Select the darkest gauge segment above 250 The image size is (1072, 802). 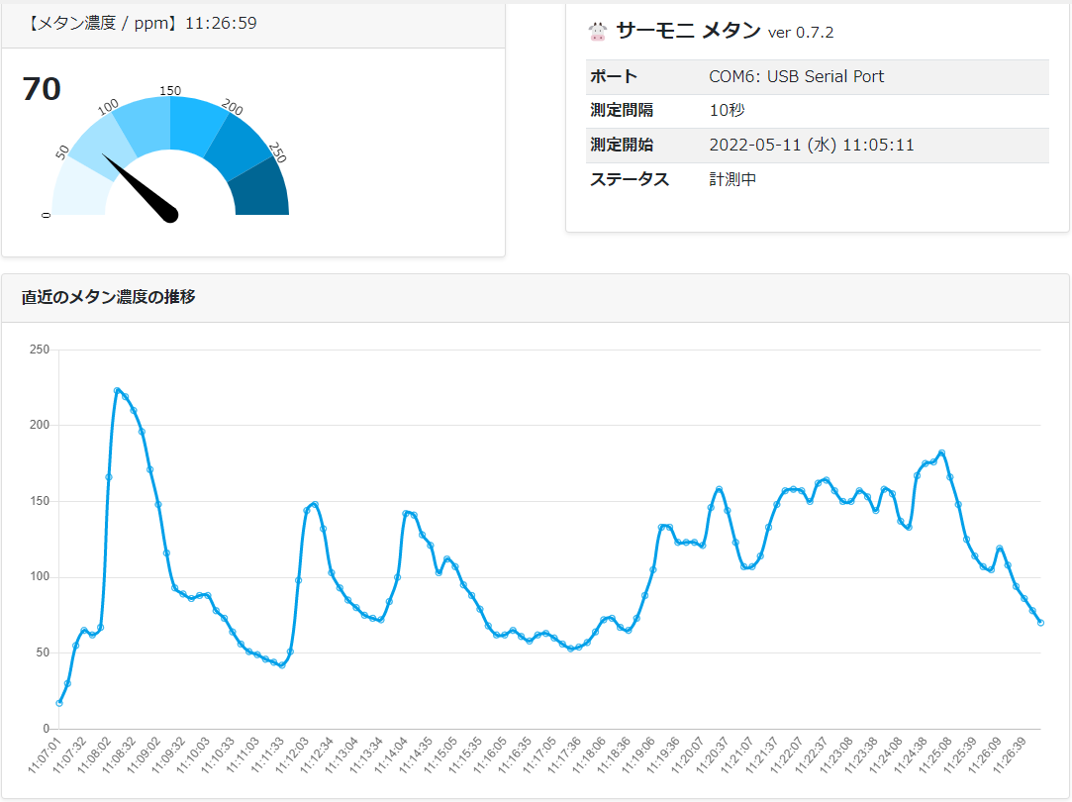264,190
